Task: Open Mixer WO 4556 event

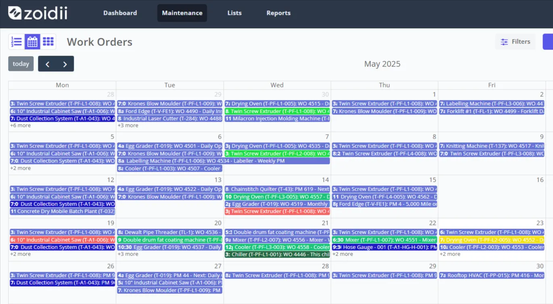Action: [277, 240]
